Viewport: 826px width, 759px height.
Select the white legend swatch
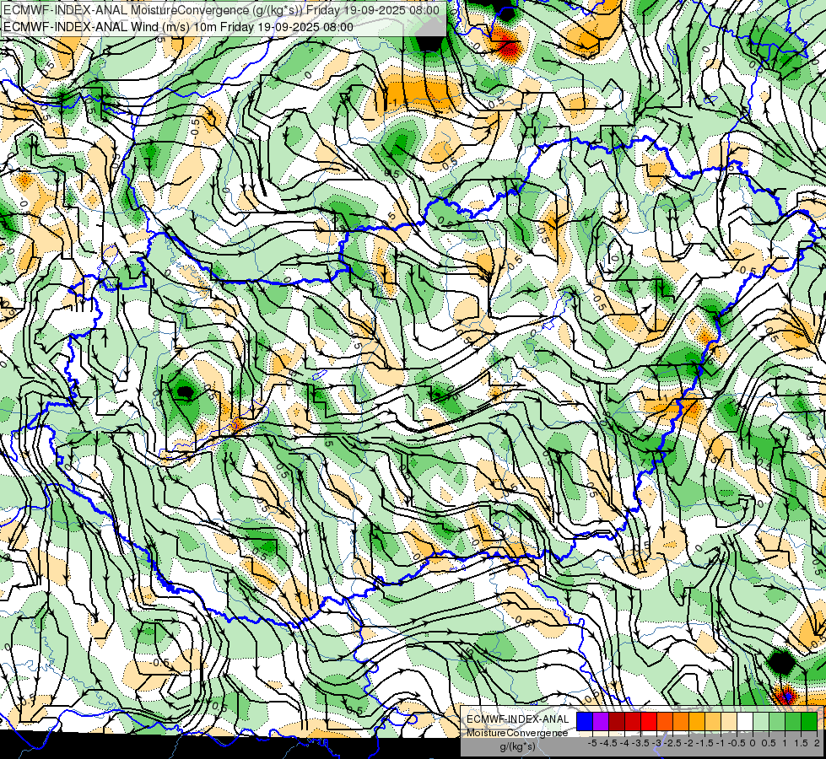[745, 722]
